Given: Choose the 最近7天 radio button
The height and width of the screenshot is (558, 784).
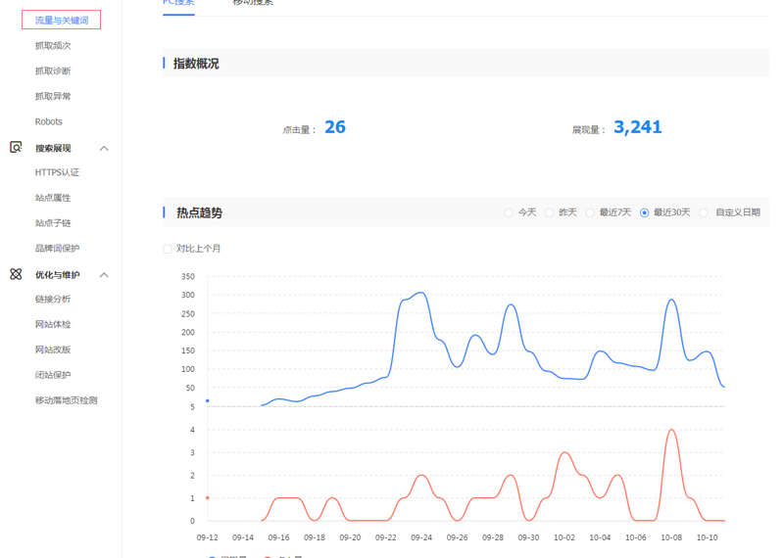Looking at the screenshot, I should coord(590,212).
